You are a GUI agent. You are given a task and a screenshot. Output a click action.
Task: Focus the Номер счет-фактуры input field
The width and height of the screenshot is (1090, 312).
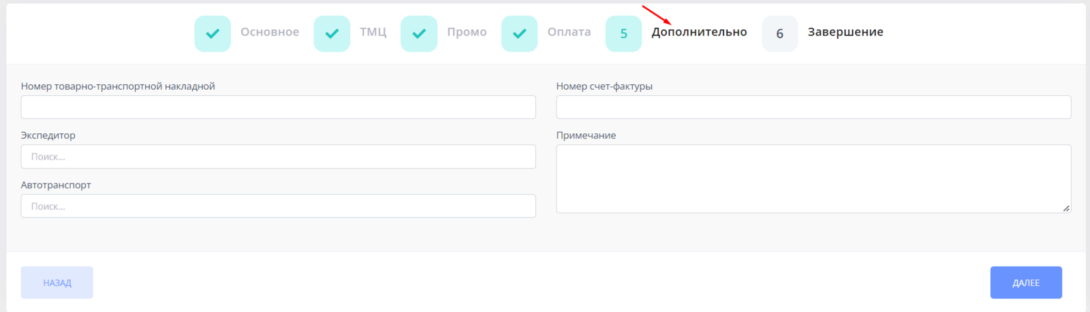pyautogui.click(x=813, y=107)
